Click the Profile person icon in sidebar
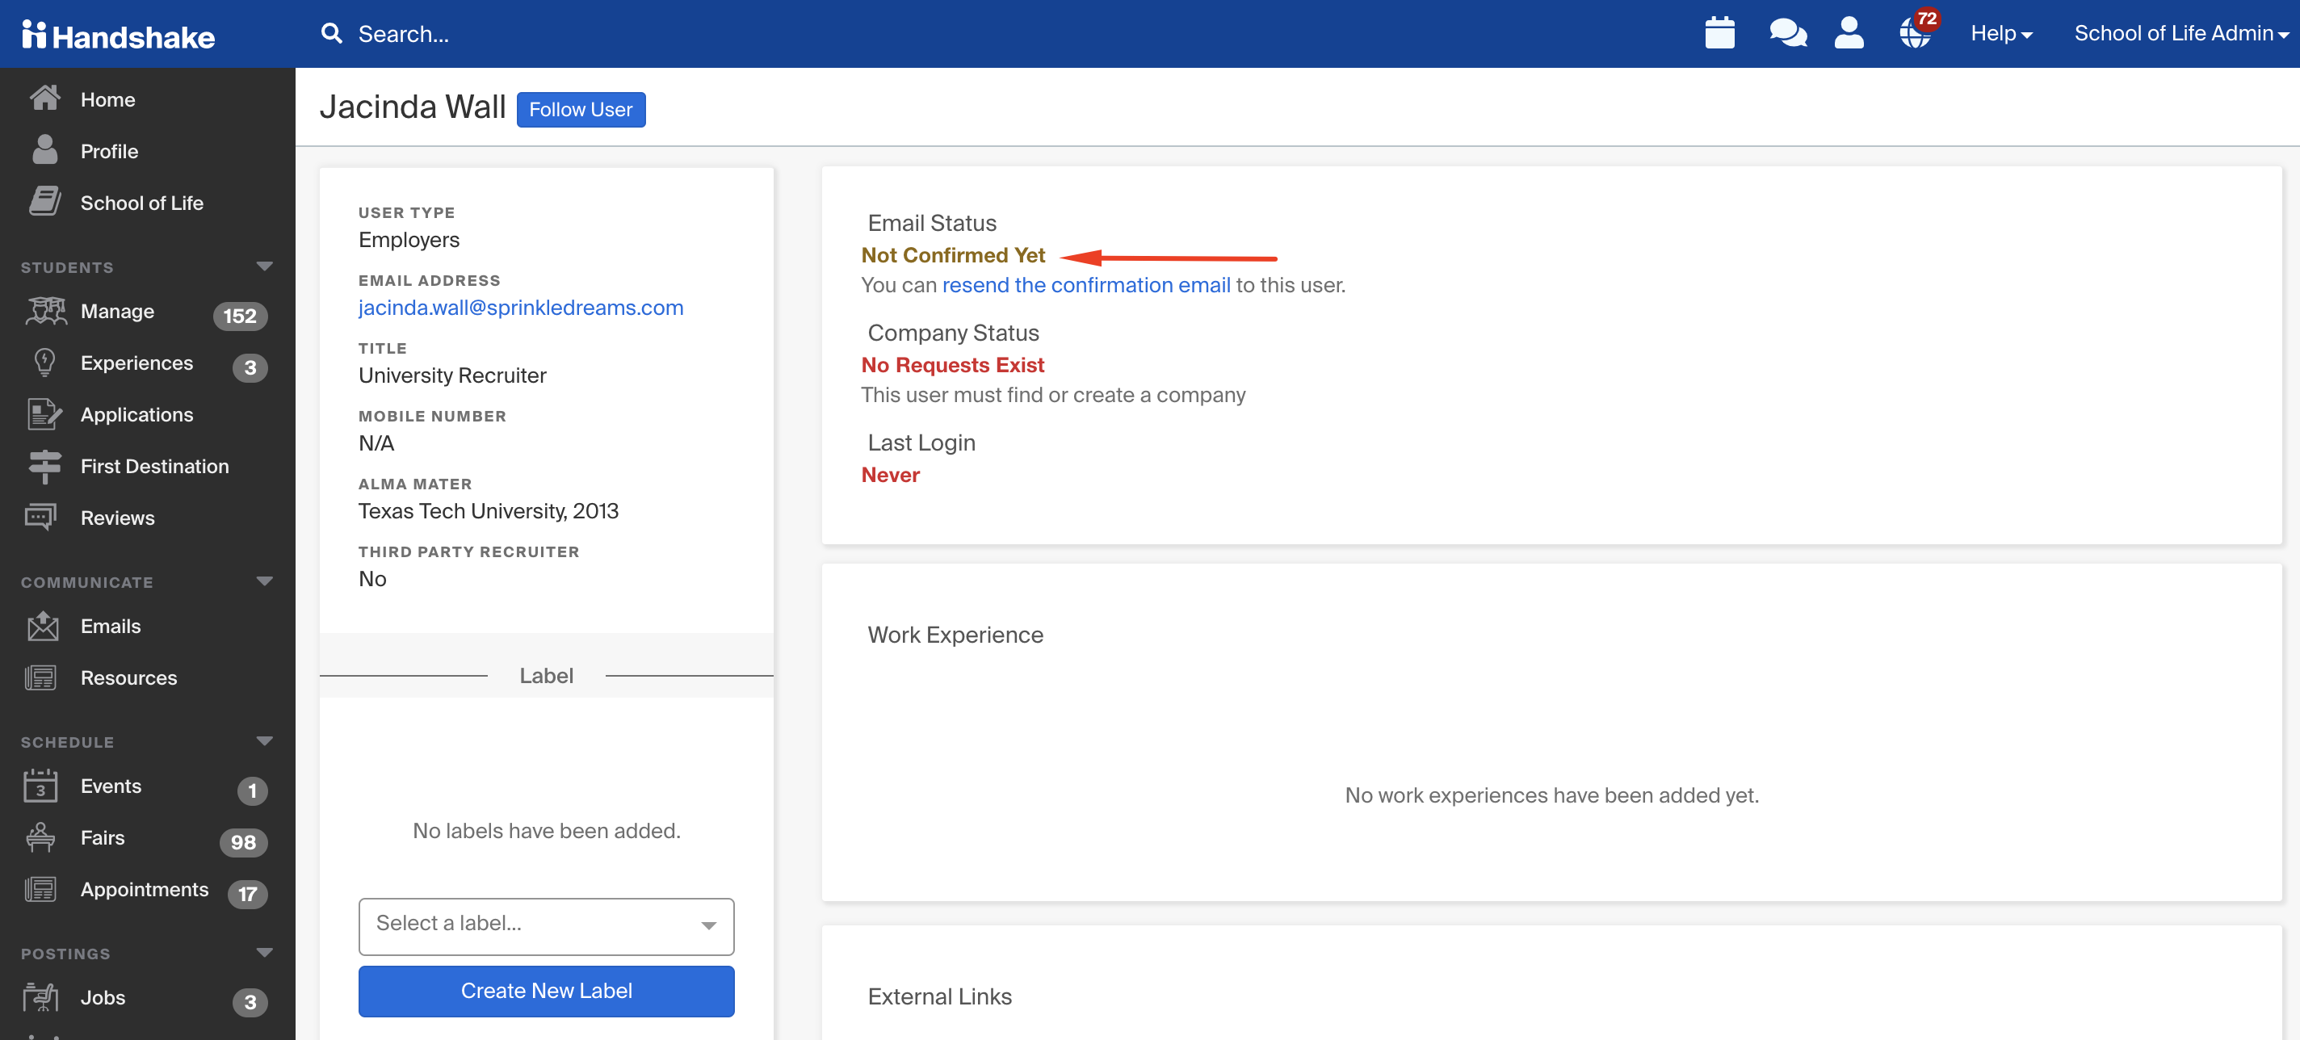 point(44,150)
